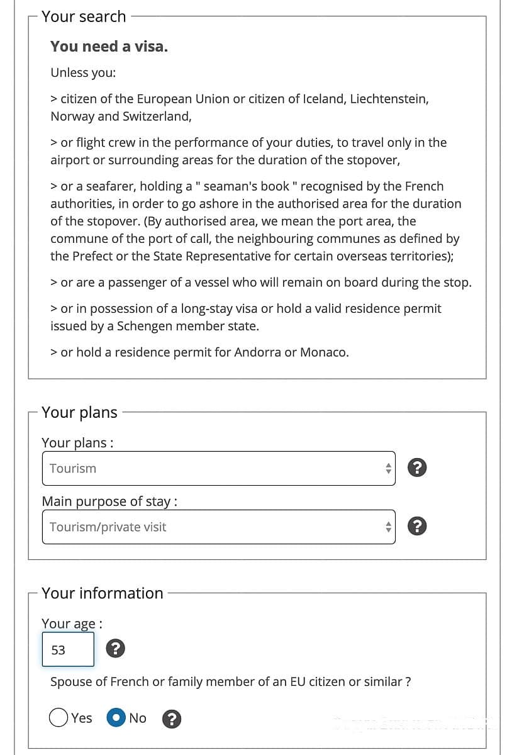Select the Yes radio button

pyautogui.click(x=59, y=718)
